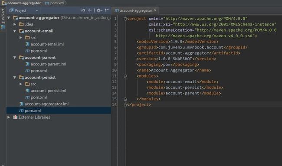
Task: Click the version 1.0.0-SNAPSHOT line
Action: click(176, 59)
